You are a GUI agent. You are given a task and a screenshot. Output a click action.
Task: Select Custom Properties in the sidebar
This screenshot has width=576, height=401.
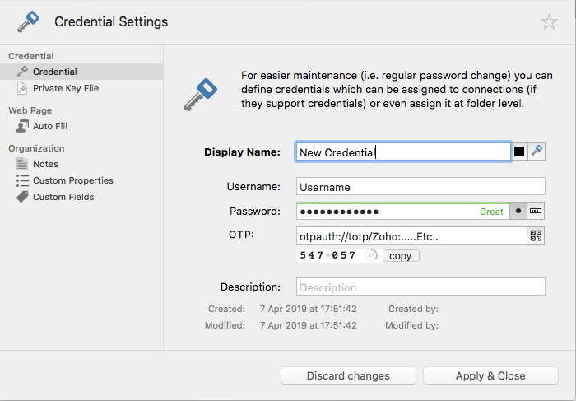tap(72, 180)
